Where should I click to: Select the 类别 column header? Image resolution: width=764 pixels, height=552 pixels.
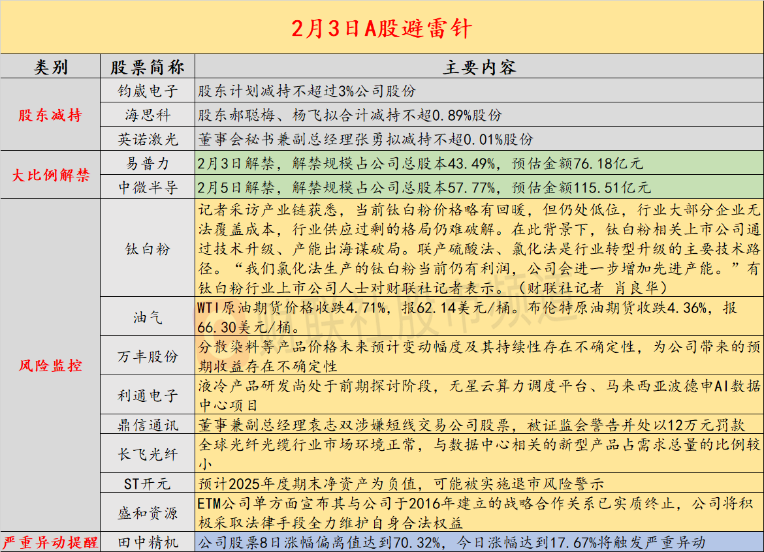50,67
